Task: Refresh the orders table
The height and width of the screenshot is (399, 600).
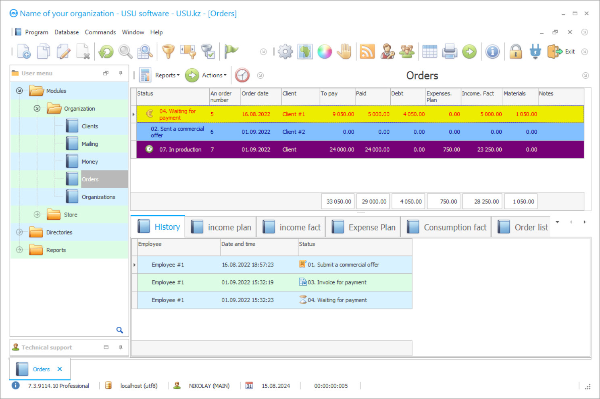Action: (105, 51)
